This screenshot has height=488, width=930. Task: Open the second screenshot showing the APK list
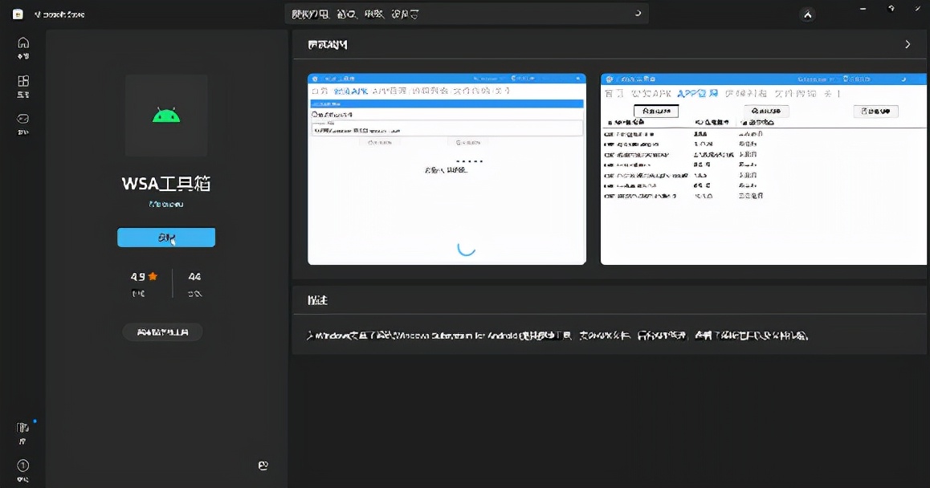point(763,169)
